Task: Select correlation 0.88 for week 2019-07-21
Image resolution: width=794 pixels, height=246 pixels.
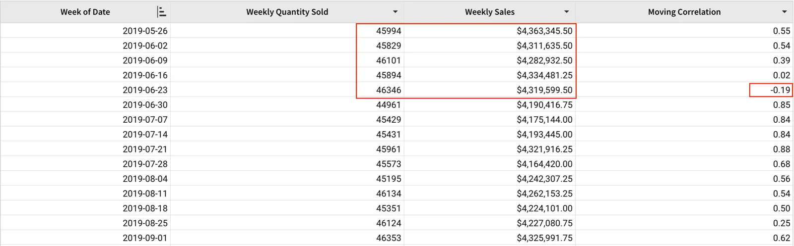Action: pos(684,149)
